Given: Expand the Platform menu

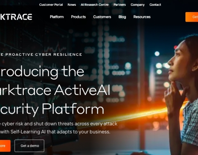Looking at the screenshot, I should tap(57, 17).
